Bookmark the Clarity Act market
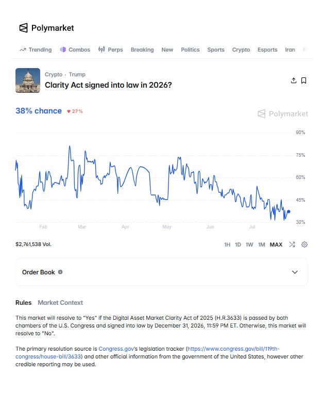Screen dimensions: 321x393 (303, 80)
